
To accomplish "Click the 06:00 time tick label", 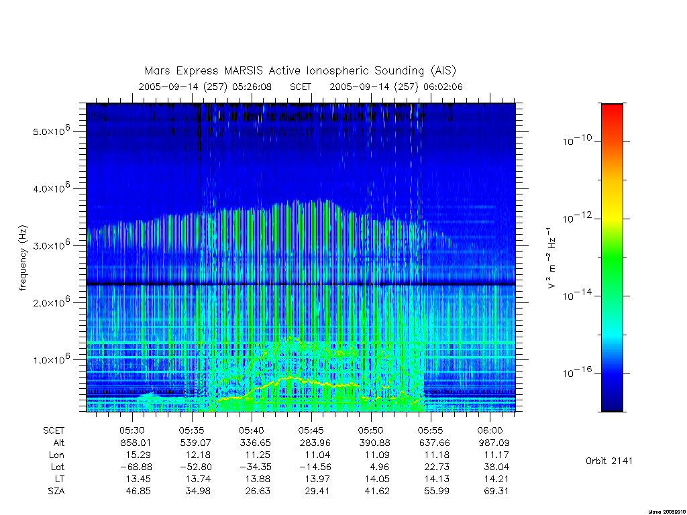I will click(490, 431).
